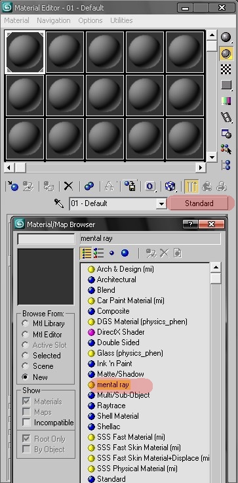This screenshot has width=238, height=483.
Task: Click the Make Preview film icon
Action: (226, 117)
